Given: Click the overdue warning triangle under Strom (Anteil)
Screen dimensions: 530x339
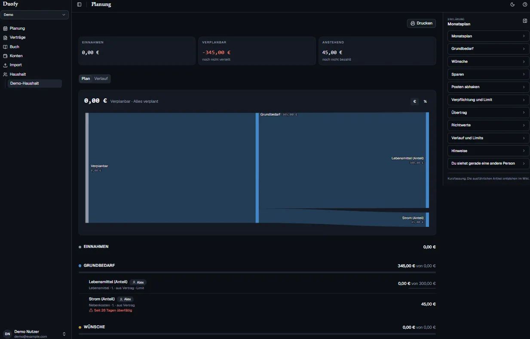Looking at the screenshot, I should [91, 310].
